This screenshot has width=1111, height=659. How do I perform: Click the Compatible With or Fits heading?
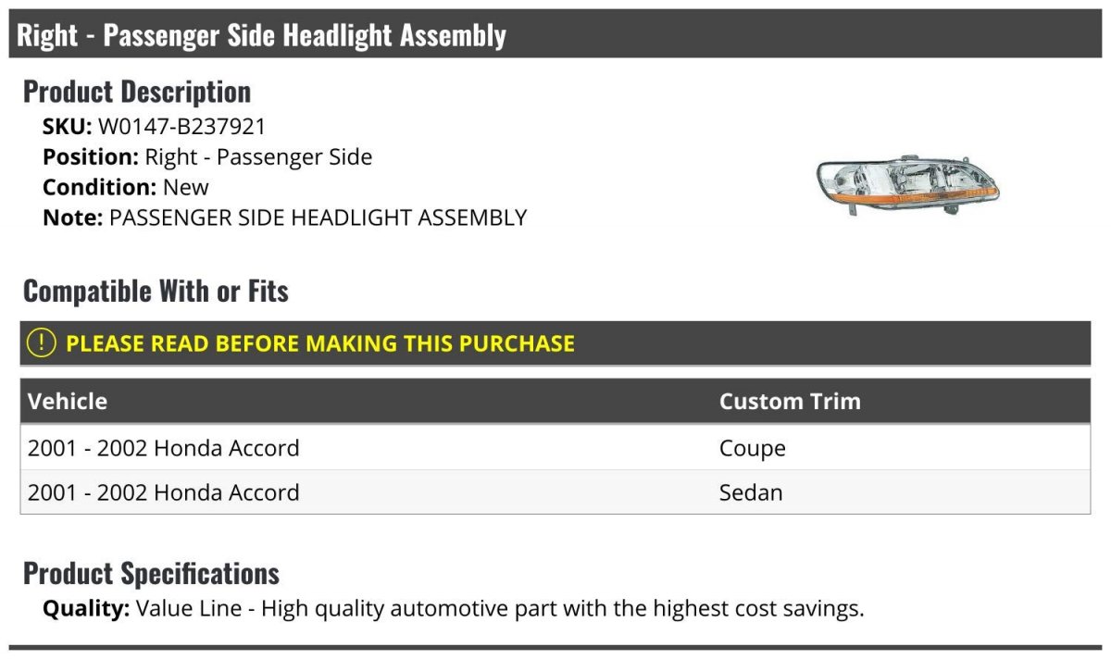point(156,292)
